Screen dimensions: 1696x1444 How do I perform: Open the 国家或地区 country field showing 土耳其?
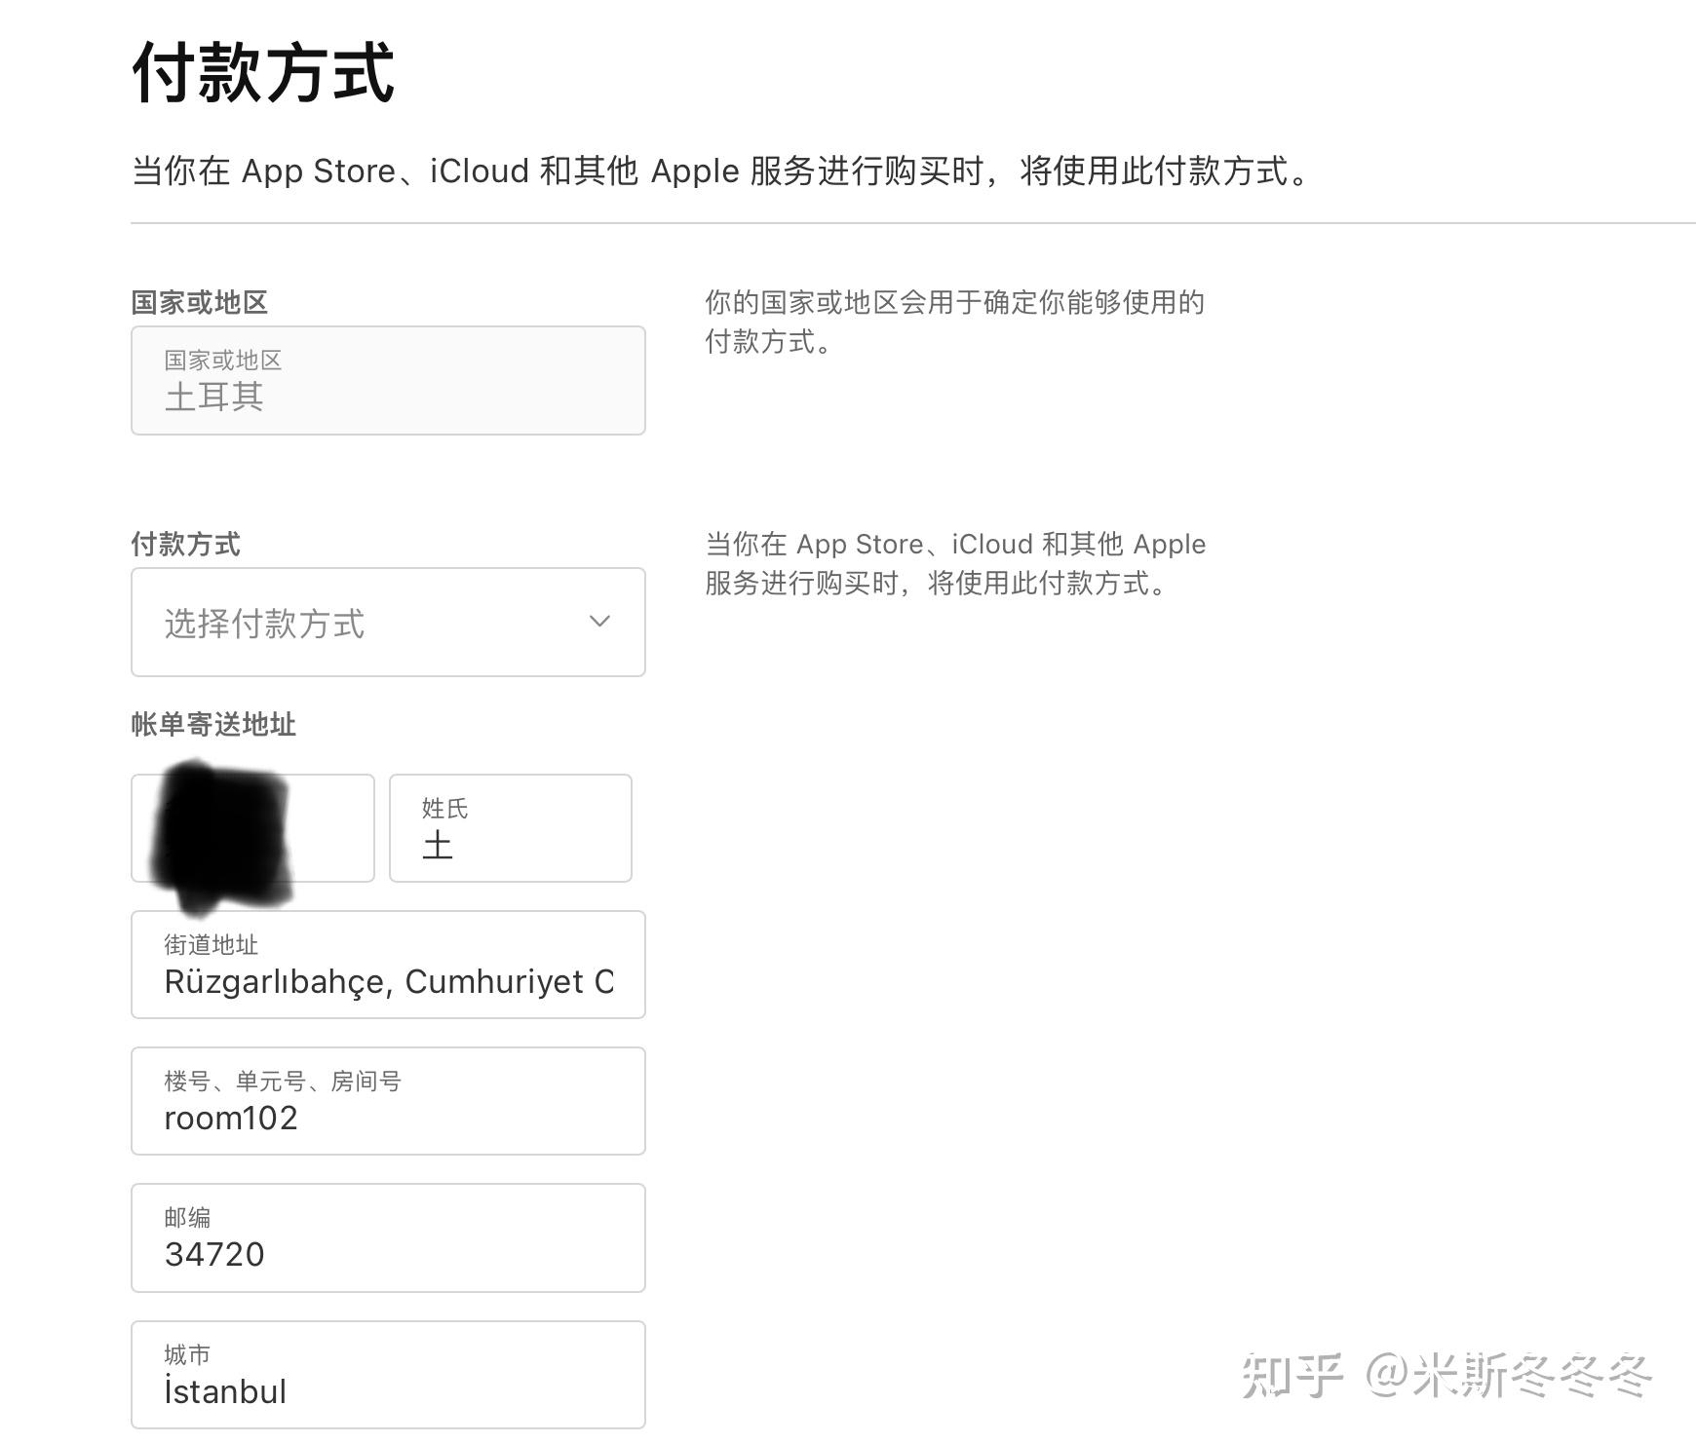tap(387, 380)
